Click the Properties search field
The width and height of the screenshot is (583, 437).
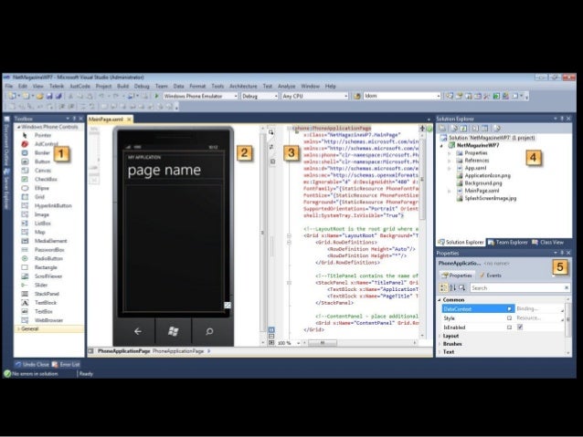512,287
